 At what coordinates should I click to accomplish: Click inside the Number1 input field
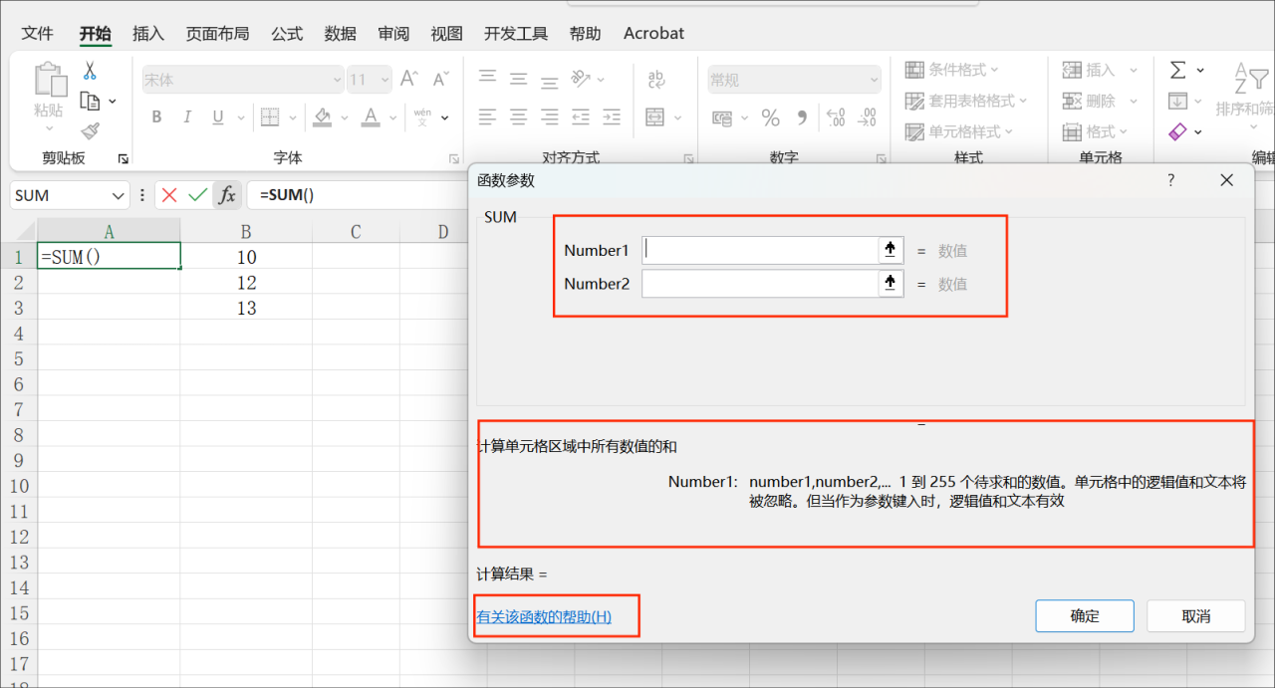[x=760, y=250]
